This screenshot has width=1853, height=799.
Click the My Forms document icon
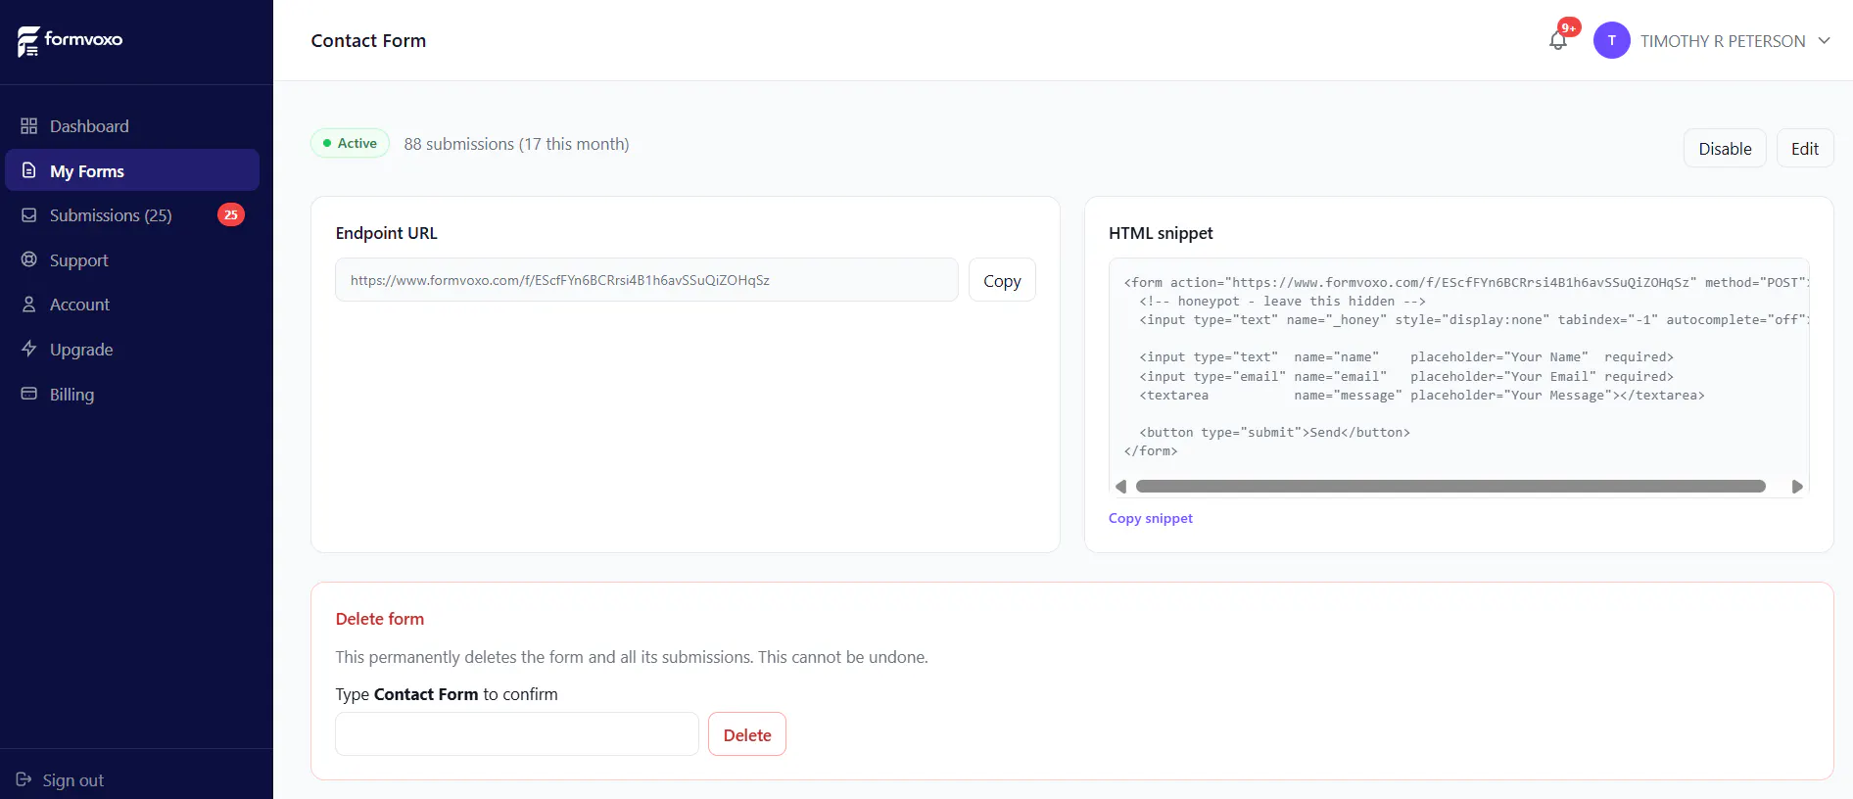point(29,170)
